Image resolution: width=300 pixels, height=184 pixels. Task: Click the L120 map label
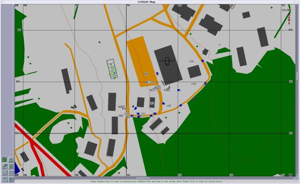tap(194, 84)
